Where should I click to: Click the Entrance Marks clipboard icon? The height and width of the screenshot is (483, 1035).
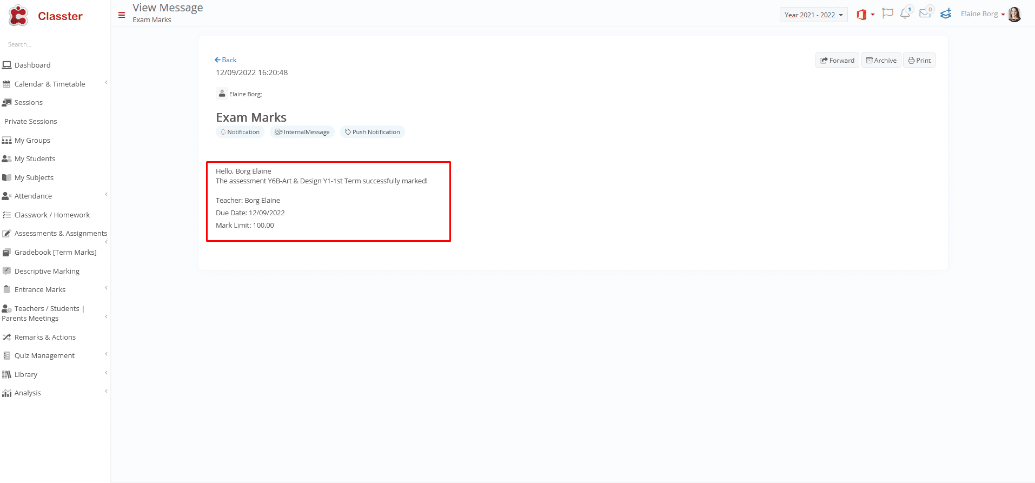tap(6, 289)
